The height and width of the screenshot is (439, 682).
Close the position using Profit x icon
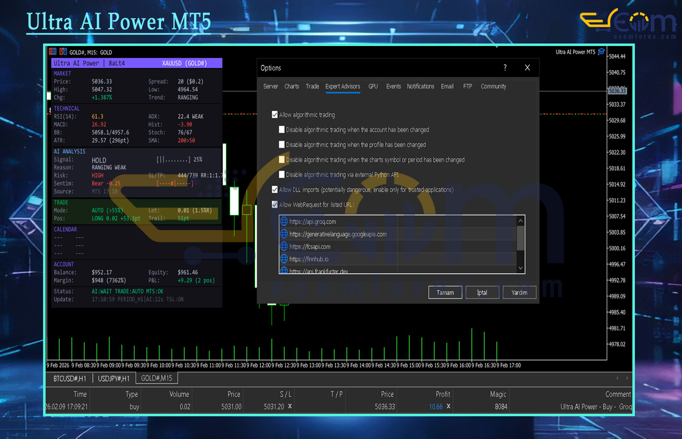click(x=448, y=407)
